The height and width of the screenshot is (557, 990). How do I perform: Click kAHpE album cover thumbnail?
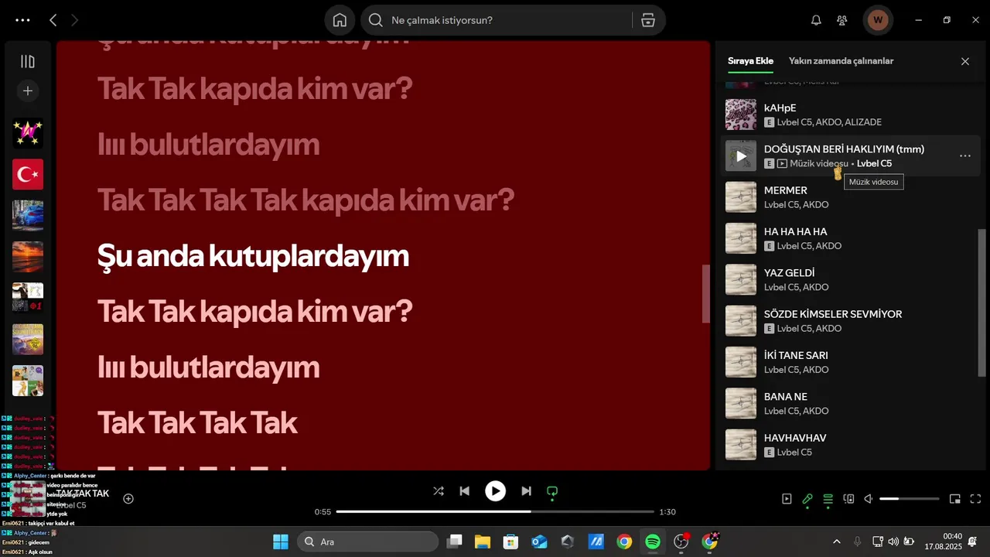click(741, 114)
